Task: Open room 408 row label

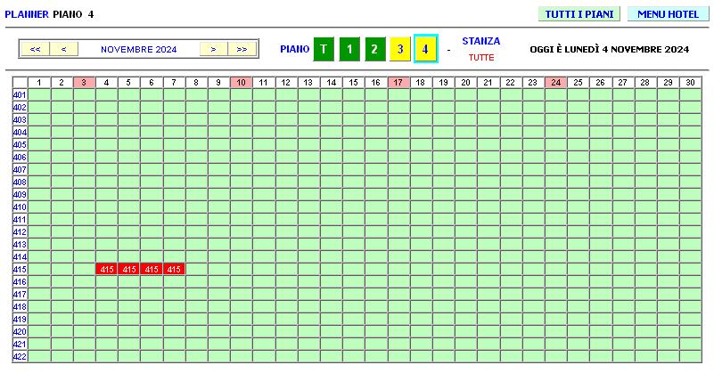Action: [x=20, y=182]
